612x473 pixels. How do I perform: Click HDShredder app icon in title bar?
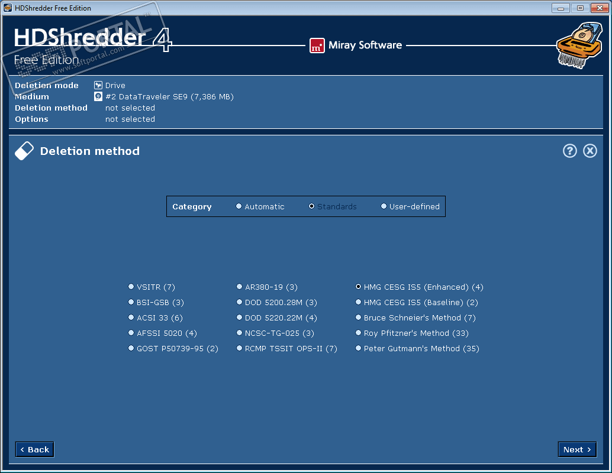tap(8, 8)
